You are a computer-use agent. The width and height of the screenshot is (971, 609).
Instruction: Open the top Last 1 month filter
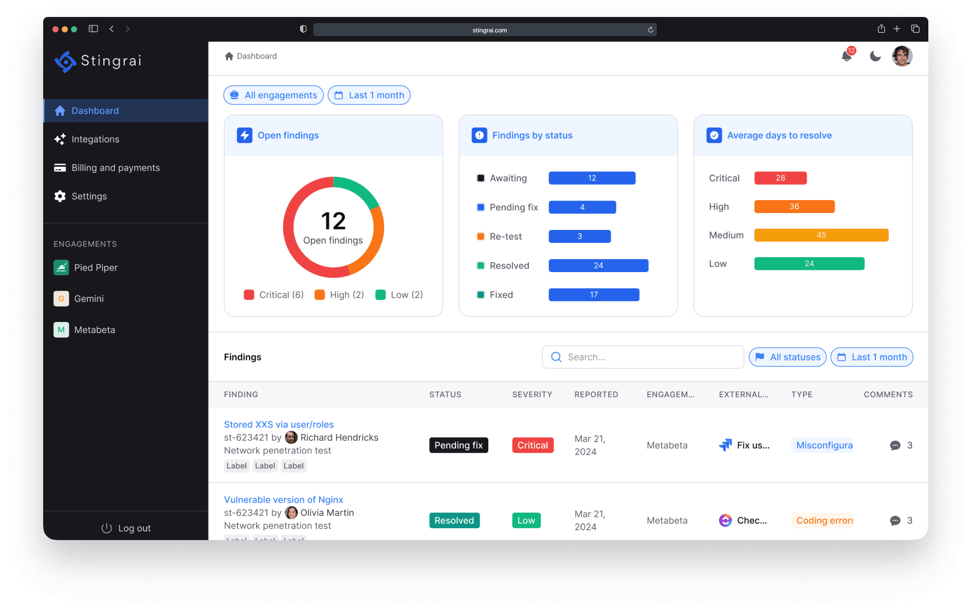369,95
